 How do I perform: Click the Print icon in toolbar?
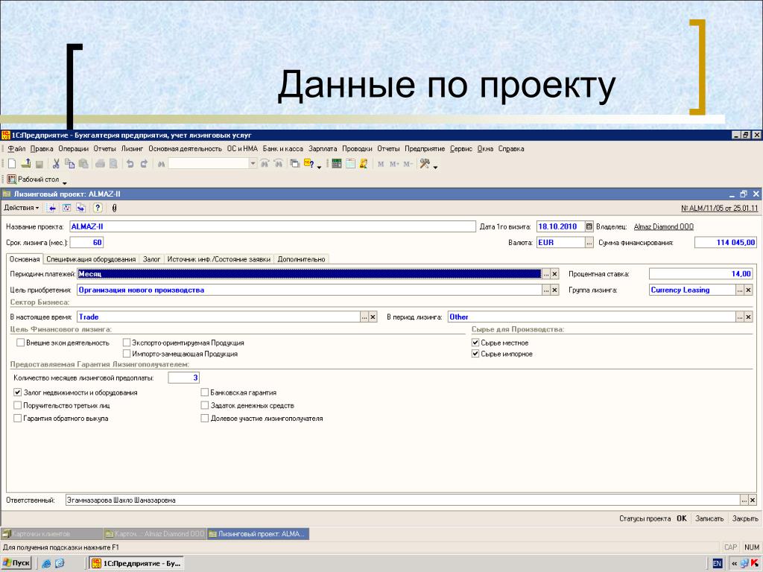100,164
